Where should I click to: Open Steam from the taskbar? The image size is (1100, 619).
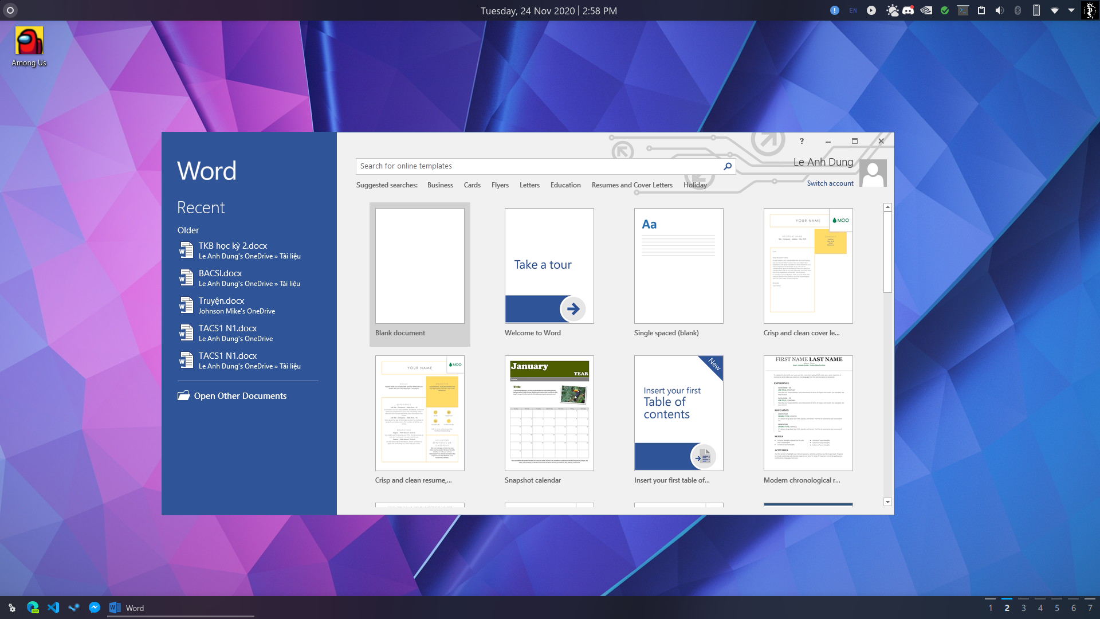pos(74,608)
